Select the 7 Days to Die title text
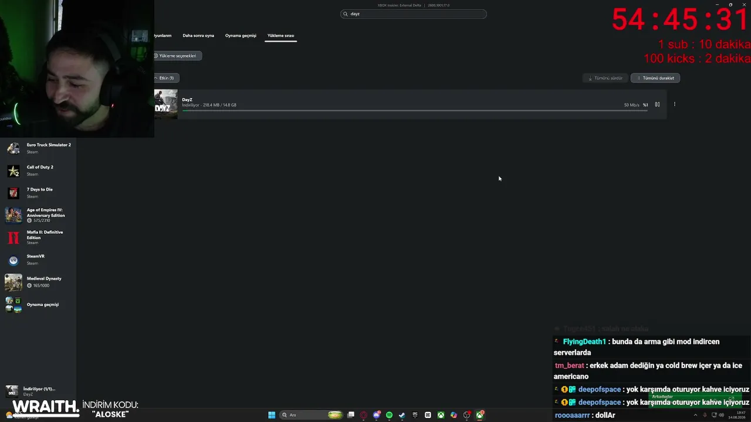 coord(40,189)
